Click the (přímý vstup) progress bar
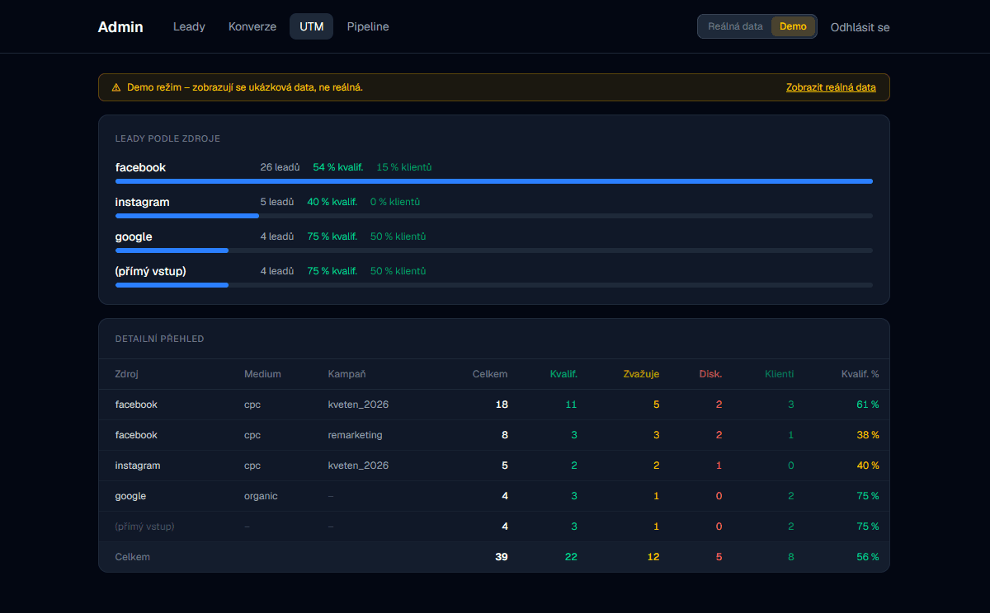 [494, 285]
